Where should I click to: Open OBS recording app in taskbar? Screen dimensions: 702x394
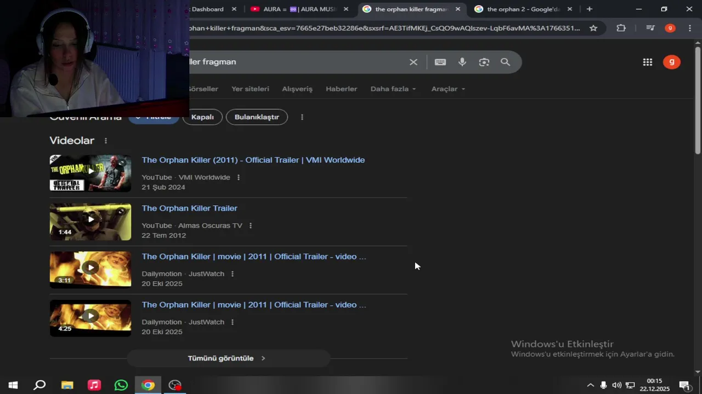pos(175,385)
